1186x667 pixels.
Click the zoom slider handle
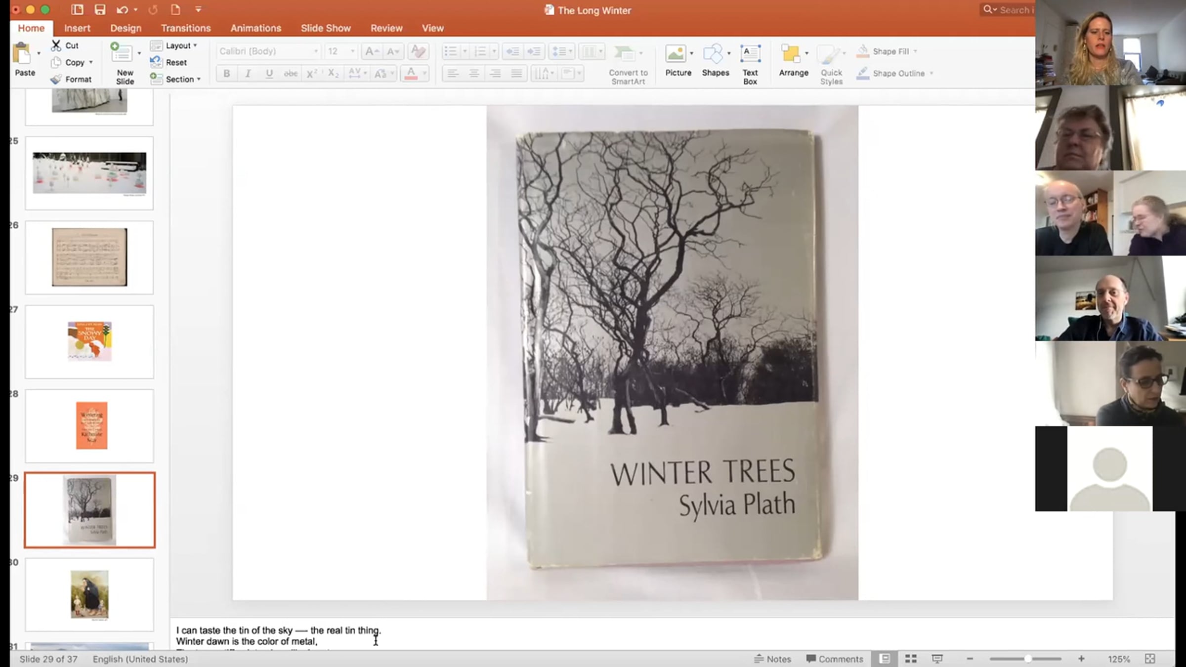click(1028, 659)
